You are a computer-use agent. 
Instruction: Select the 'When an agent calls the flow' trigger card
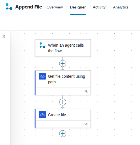point(63,48)
